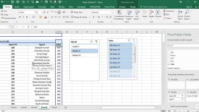Screen dimensions: 199x112
Task: Toggle multi-select on Date slicer
Action: pyautogui.click(x=129, y=40)
